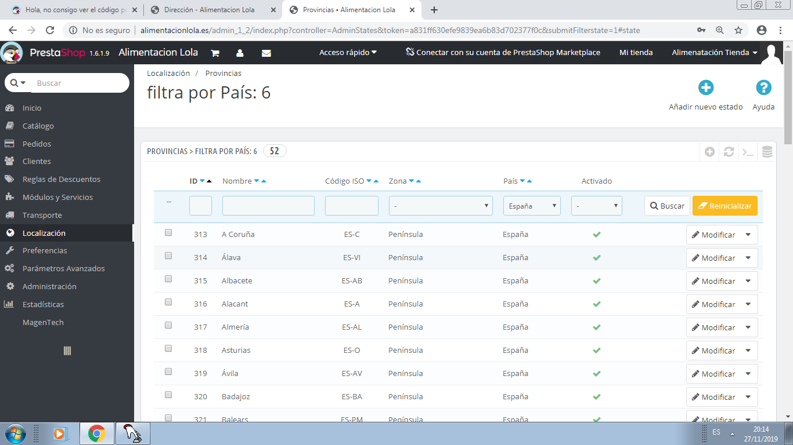This screenshot has height=445, width=793.
Task: Select checkbox for A Coruña row
Action: [x=168, y=232]
